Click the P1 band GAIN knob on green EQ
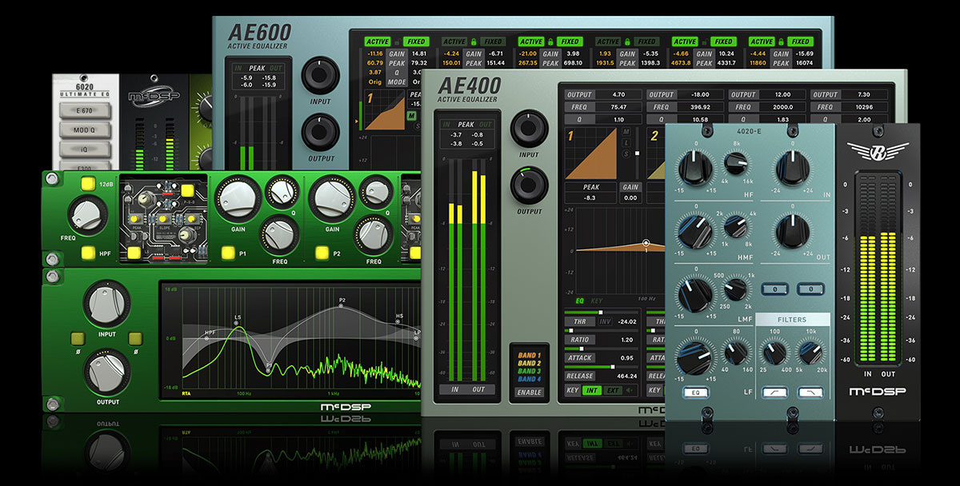The width and height of the screenshot is (960, 486). pyautogui.click(x=240, y=200)
